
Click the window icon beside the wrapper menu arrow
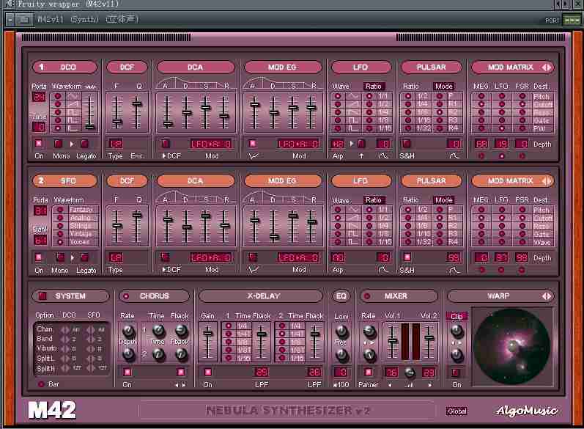[x=24, y=19]
